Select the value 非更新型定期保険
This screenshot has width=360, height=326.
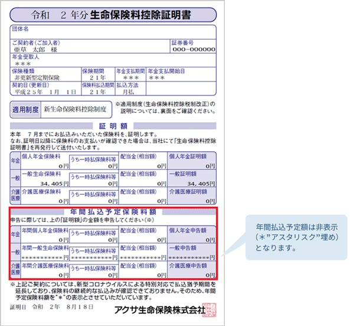click(37, 77)
